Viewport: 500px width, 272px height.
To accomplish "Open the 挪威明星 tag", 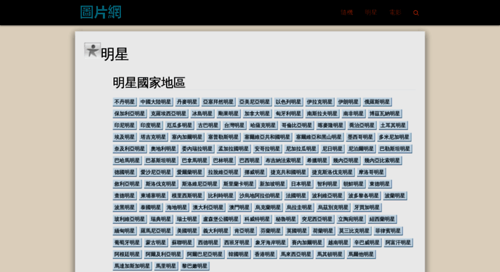I will pos(255,172).
